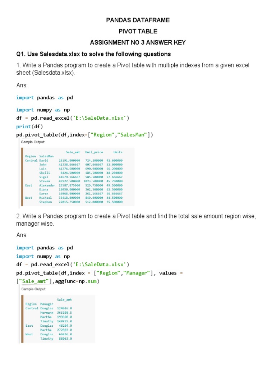The height and width of the screenshot is (368, 276).
Task: Click the first 'import pandas as pd' line
Action: click(45, 97)
